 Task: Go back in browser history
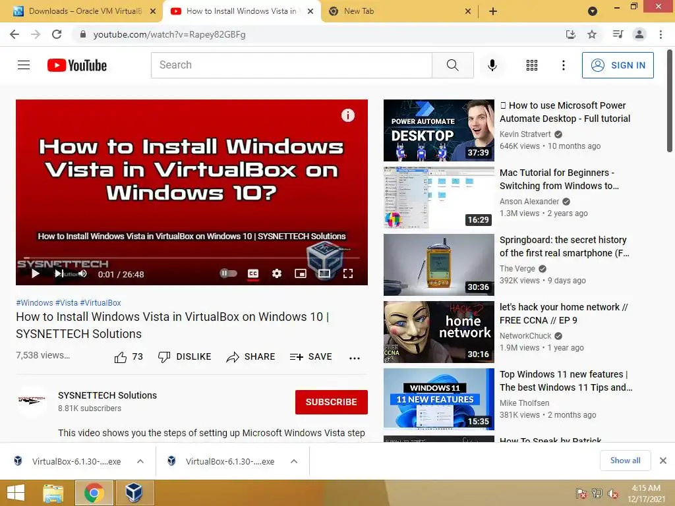(15, 34)
